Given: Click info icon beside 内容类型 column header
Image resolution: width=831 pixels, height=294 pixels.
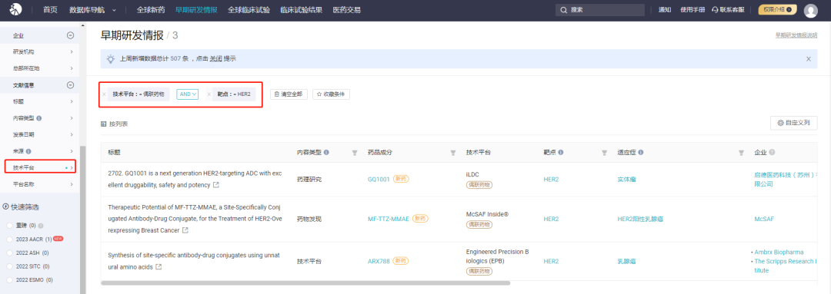Looking at the screenshot, I should point(326,152).
